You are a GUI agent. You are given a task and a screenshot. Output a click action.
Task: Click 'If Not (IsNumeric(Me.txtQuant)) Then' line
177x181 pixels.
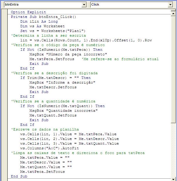63,106
